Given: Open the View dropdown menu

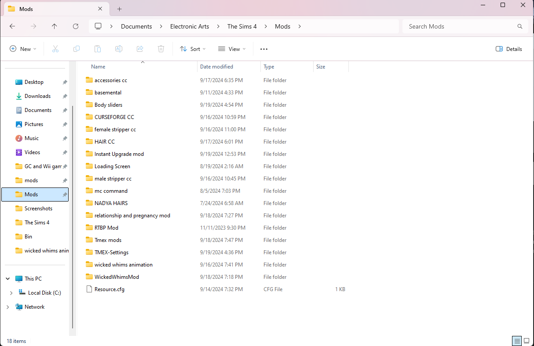Looking at the screenshot, I should (x=232, y=49).
